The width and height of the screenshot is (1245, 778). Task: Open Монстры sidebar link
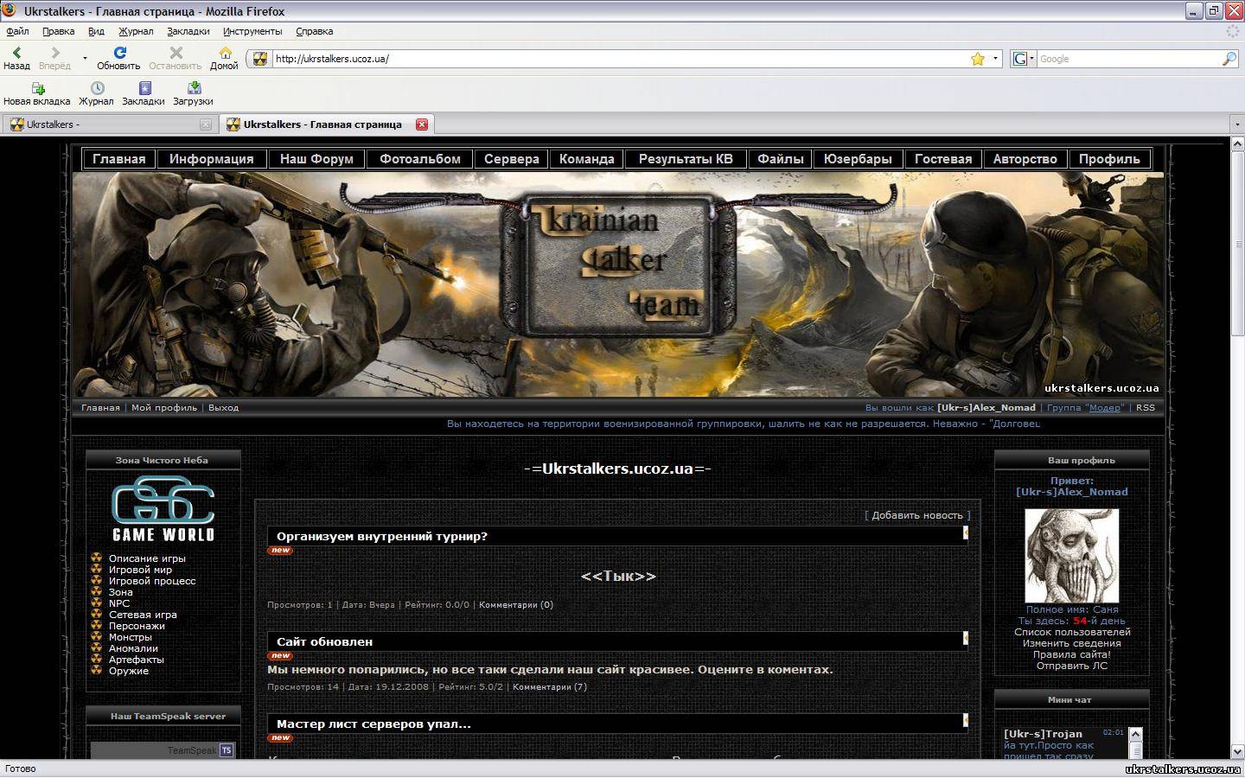tap(131, 637)
